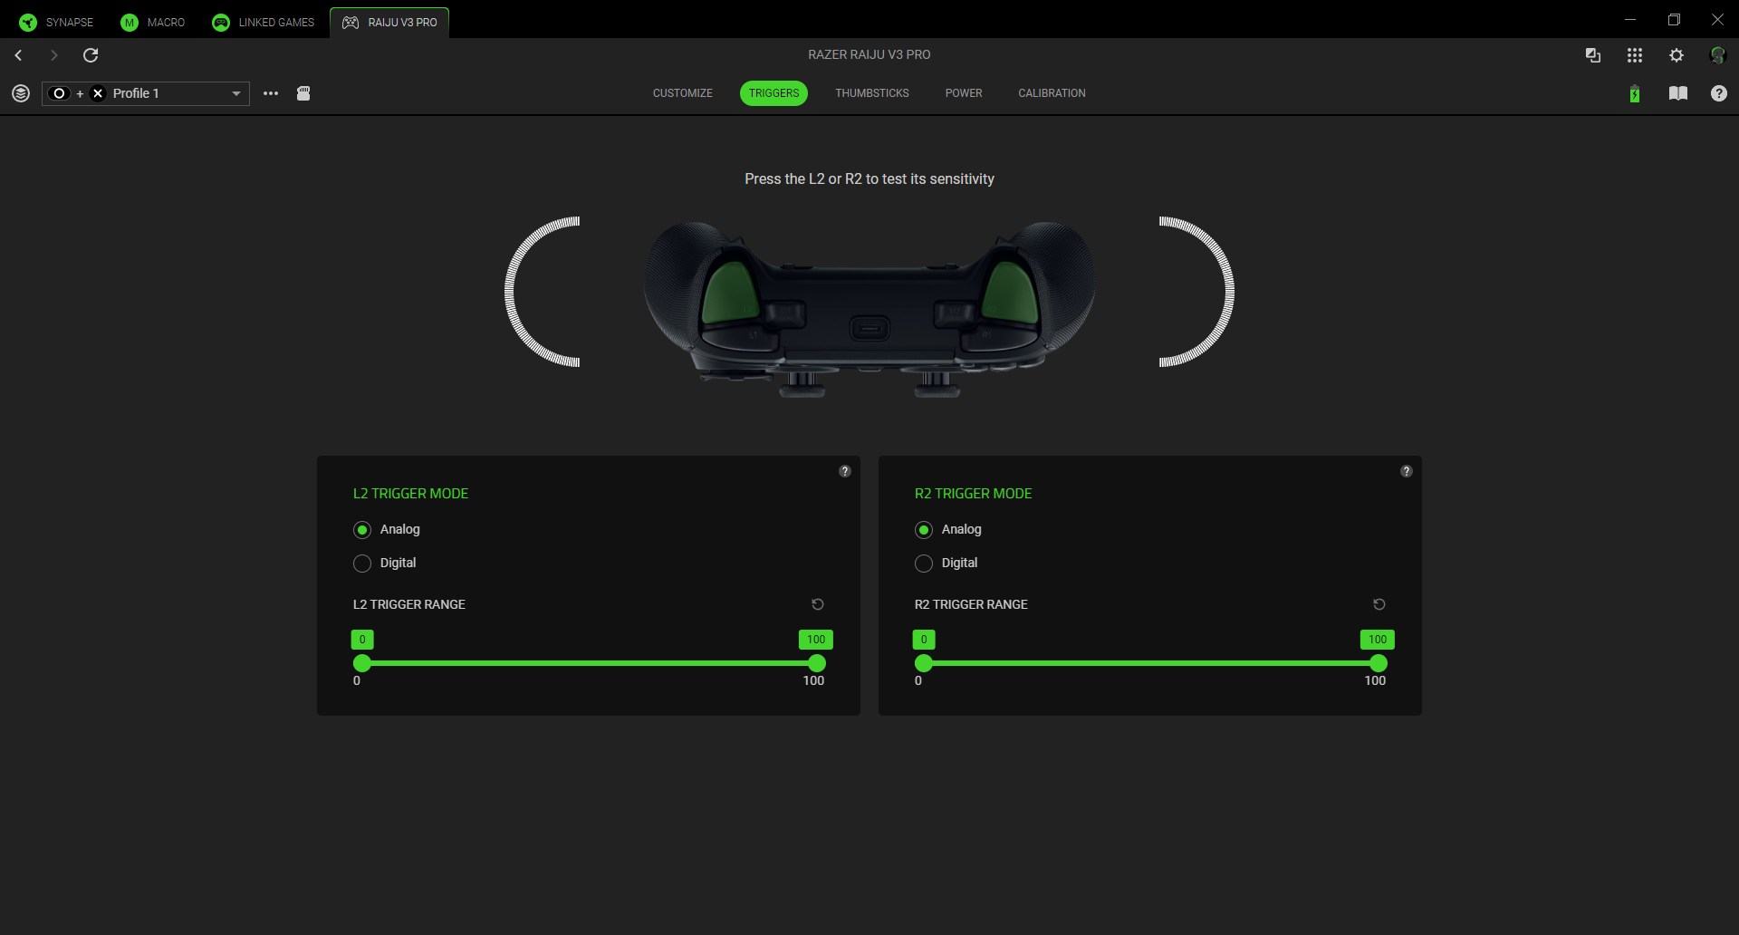Viewport: 1739px width, 935px height.
Task: Click the L2 trigger range maximum handle
Action: pyautogui.click(x=816, y=663)
